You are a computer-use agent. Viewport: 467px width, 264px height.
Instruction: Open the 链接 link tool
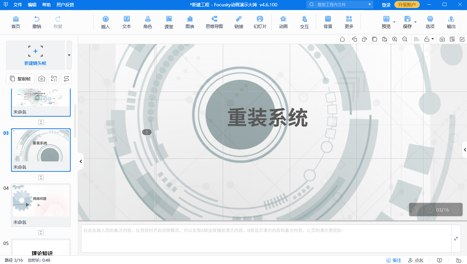(x=239, y=22)
